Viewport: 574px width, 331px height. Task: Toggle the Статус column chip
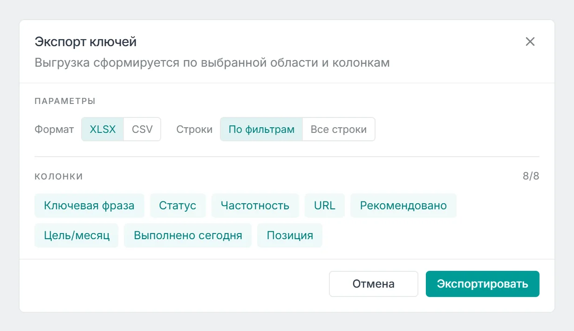click(x=178, y=206)
